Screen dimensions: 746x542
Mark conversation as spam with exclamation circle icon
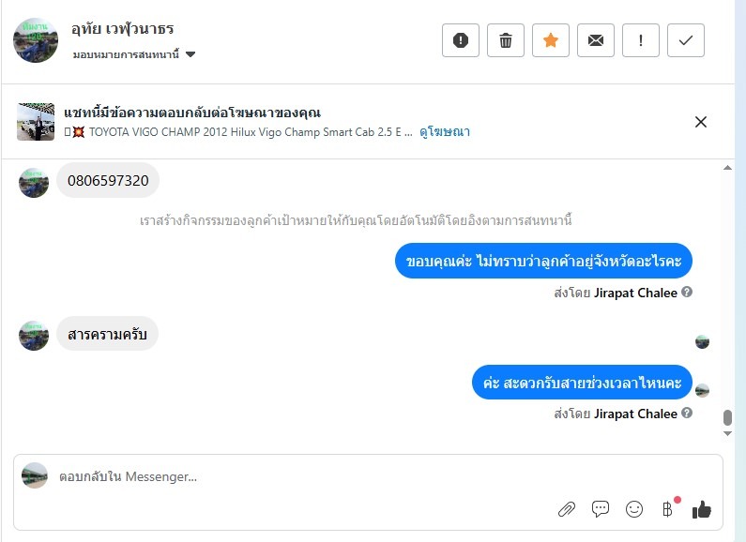pyautogui.click(x=460, y=40)
